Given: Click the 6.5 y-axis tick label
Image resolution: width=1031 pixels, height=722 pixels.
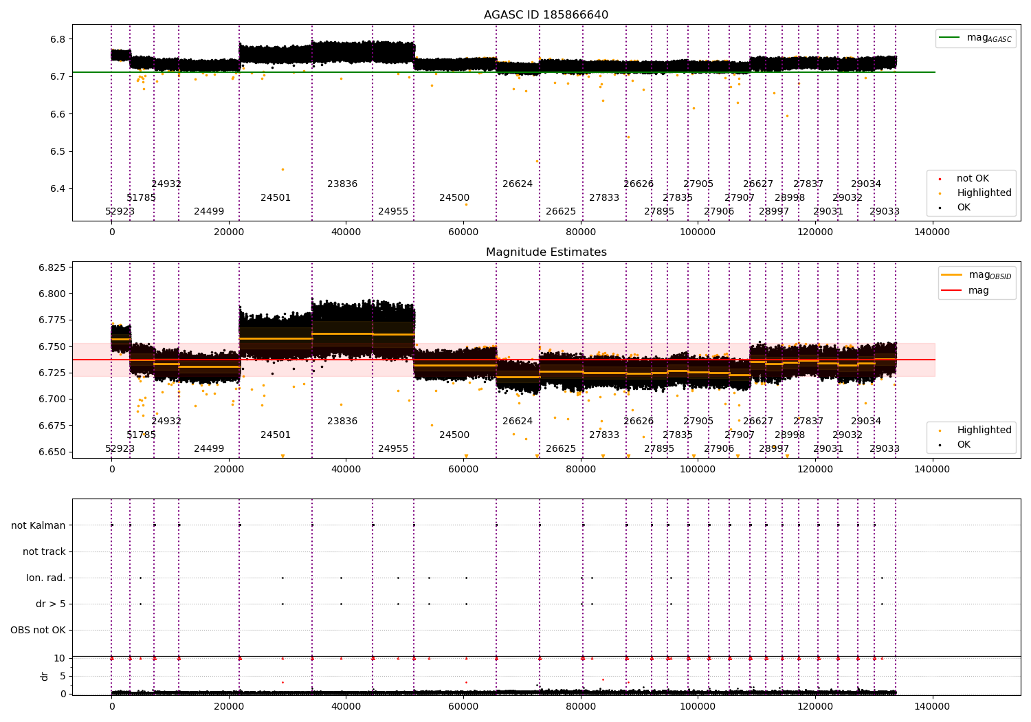Looking at the screenshot, I should pyautogui.click(x=58, y=151).
